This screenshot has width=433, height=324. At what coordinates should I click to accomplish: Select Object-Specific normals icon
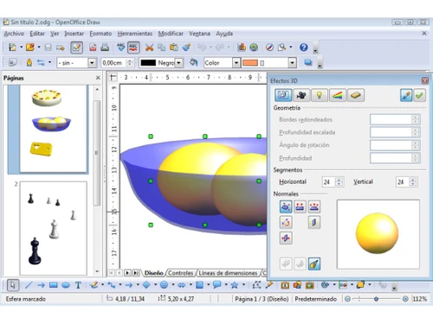point(286,207)
